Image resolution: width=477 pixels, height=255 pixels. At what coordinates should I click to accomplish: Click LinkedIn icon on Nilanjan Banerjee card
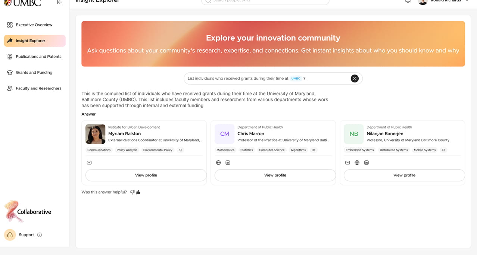[x=367, y=163]
